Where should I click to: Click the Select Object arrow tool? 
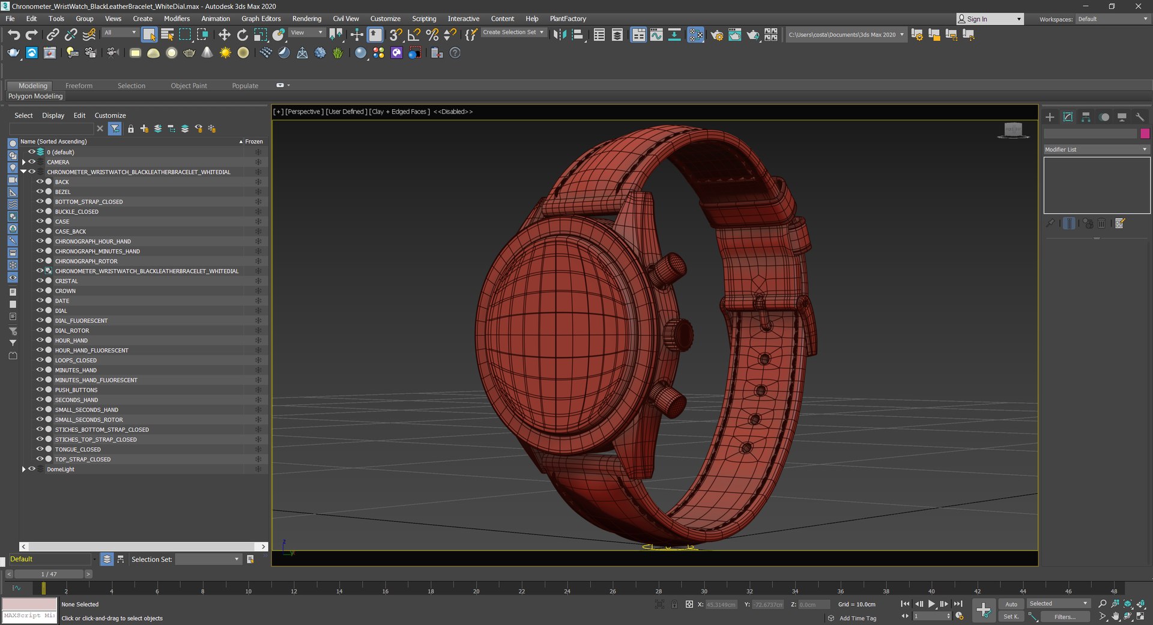point(149,35)
